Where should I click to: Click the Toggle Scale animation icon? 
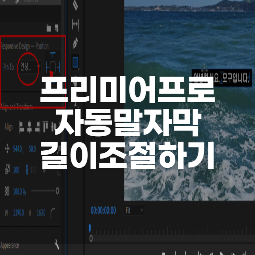pyautogui.click(x=7, y=170)
